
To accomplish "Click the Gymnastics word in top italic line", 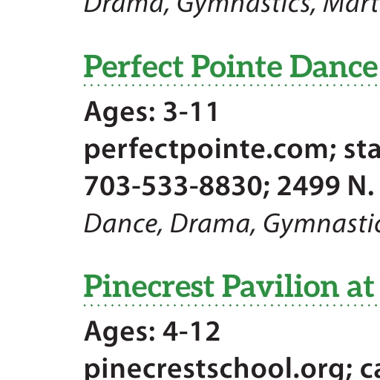I will pyautogui.click(x=243, y=7).
